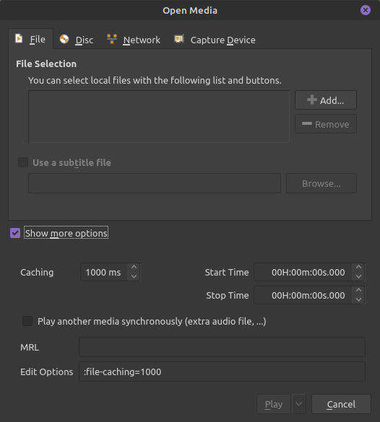Viewport: 380px width, 422px height.
Task: Click the plus icon on Add button
Action: [x=312, y=100]
